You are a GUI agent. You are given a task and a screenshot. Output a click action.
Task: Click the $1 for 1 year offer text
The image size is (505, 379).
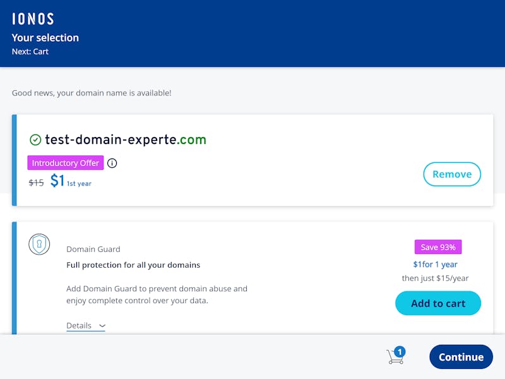(x=435, y=265)
